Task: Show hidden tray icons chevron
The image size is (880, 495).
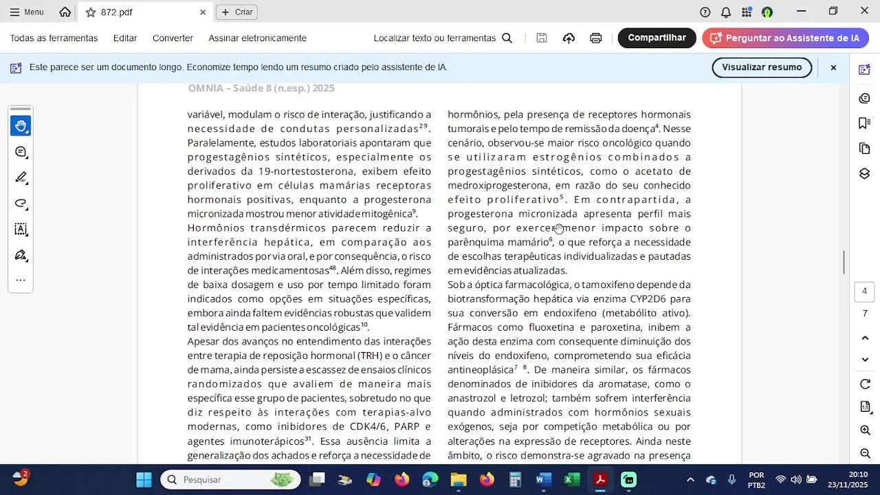Action: click(x=690, y=480)
